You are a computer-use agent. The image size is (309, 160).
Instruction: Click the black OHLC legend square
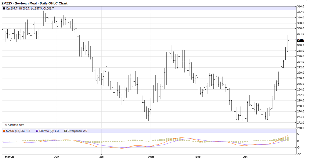click(x=4, y=8)
